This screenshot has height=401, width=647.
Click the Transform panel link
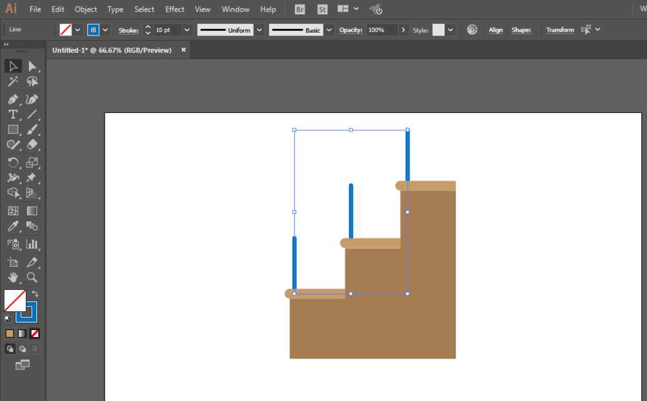point(560,30)
